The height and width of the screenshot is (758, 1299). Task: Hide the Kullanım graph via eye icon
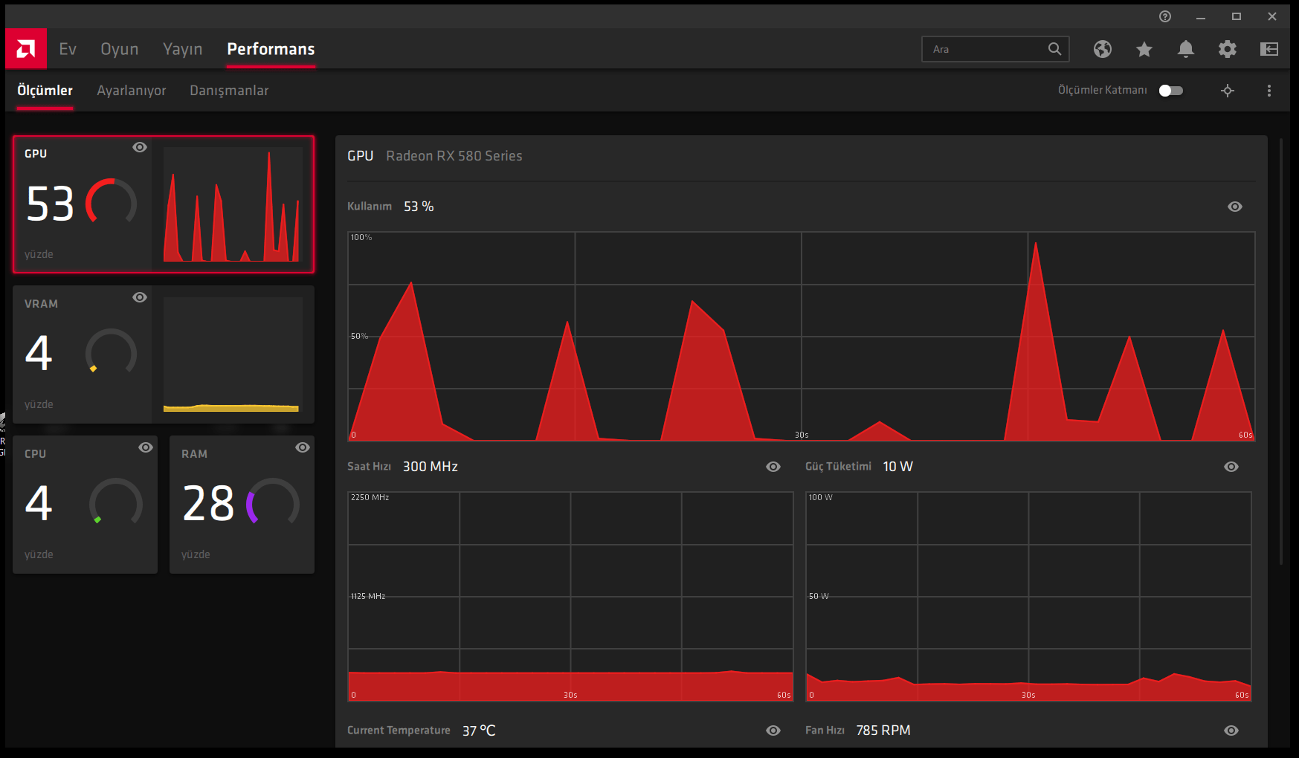click(1235, 207)
